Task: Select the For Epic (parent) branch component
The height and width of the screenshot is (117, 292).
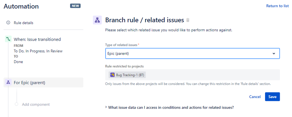Action: coord(43,83)
